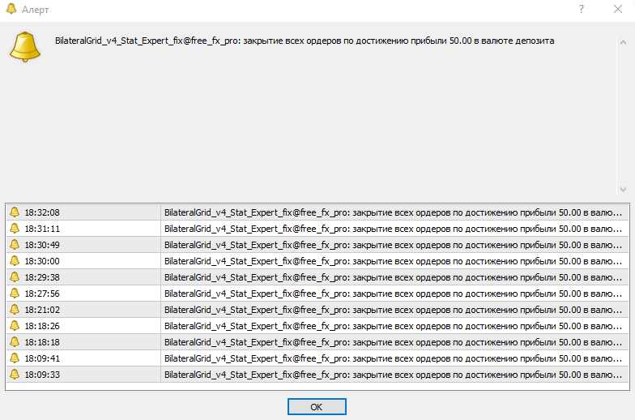
Task: Click the small bell icon in the title bar
Action: tap(11, 9)
